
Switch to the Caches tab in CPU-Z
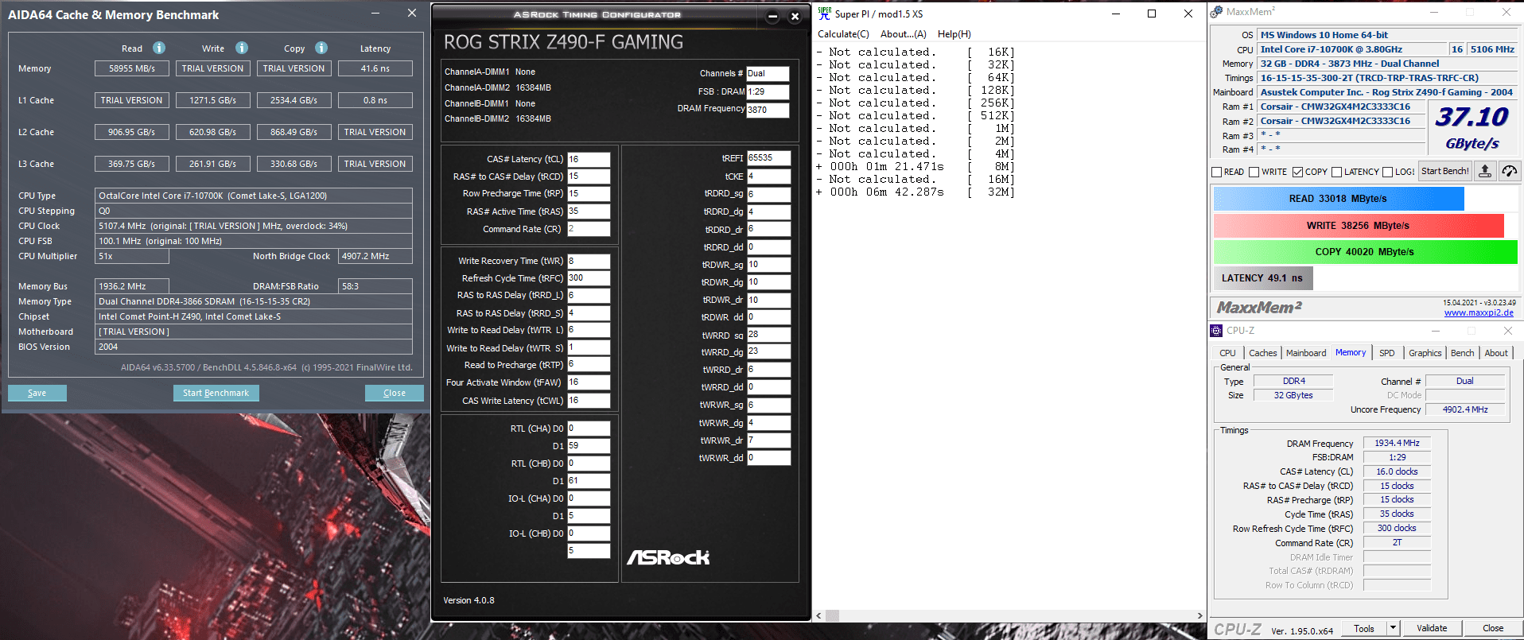tap(1263, 353)
